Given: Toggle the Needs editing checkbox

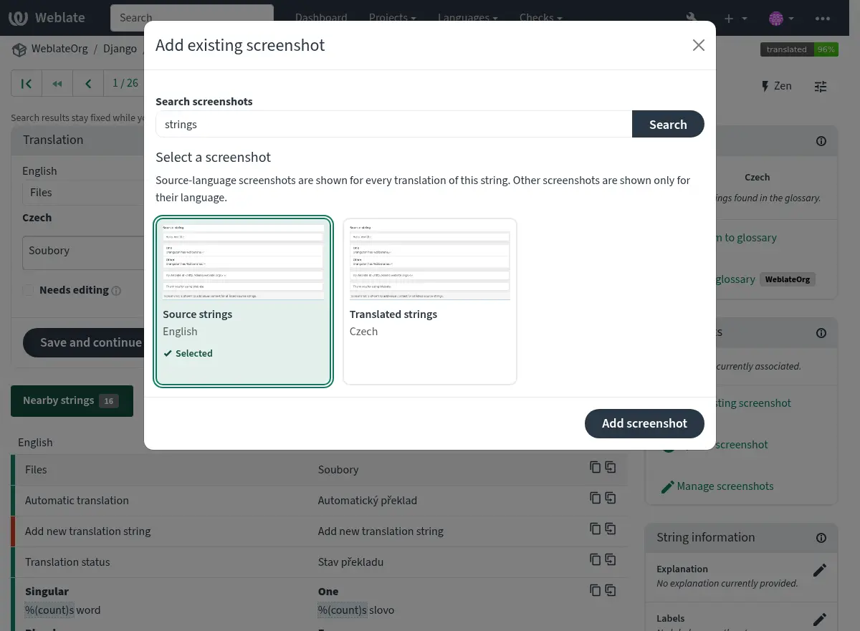Looking at the screenshot, I should [x=29, y=290].
